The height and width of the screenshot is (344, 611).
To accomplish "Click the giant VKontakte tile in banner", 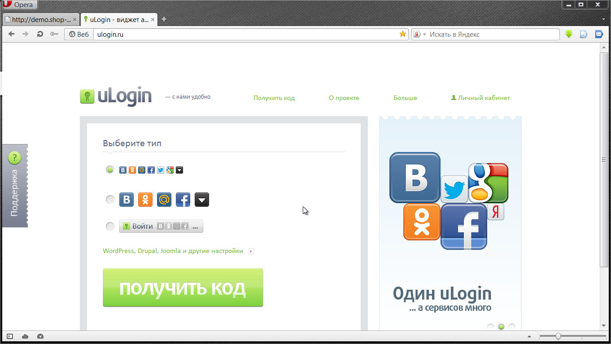I will click(415, 178).
